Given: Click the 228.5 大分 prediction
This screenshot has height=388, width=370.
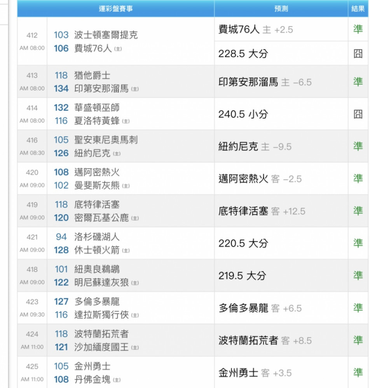Looking at the screenshot, I should click(x=243, y=54).
